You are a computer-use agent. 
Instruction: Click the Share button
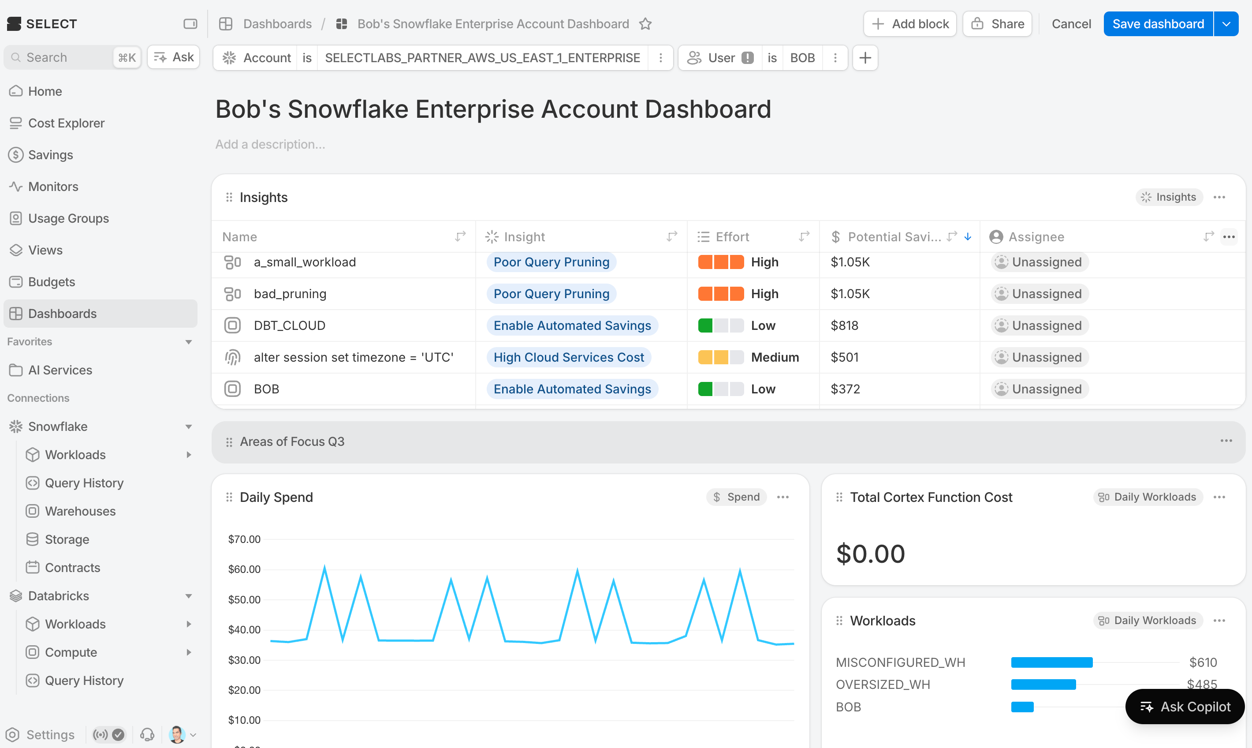[x=997, y=24]
